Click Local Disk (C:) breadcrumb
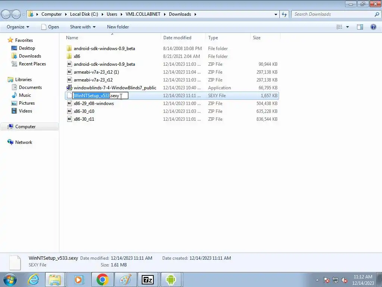 point(84,14)
